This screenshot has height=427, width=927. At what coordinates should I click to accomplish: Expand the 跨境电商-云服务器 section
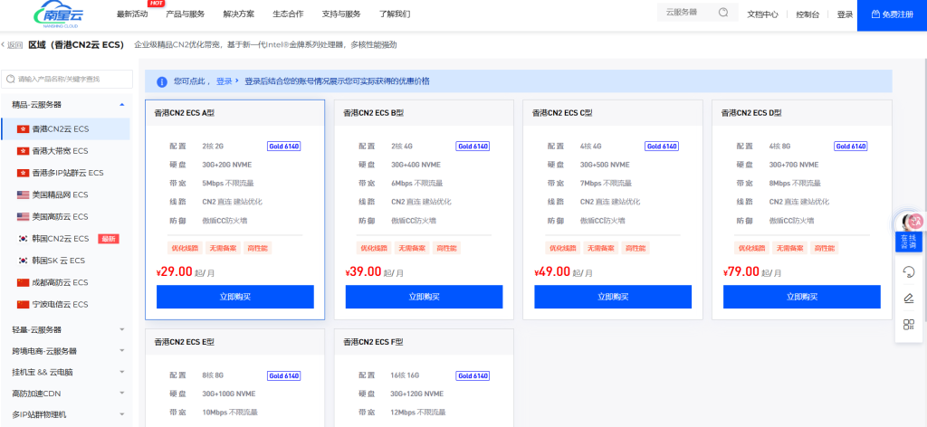click(121, 351)
